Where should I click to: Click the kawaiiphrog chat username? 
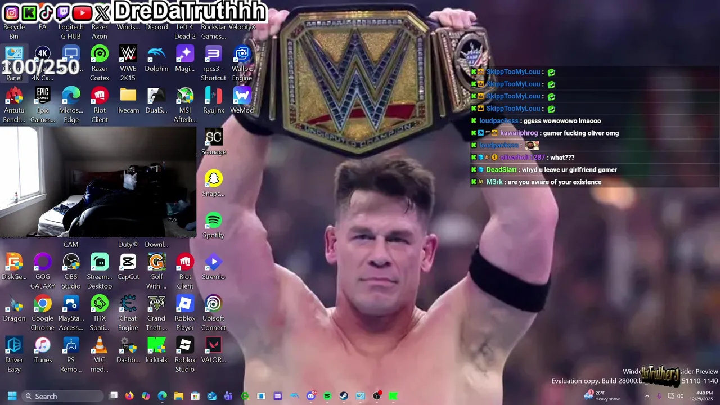click(x=519, y=133)
